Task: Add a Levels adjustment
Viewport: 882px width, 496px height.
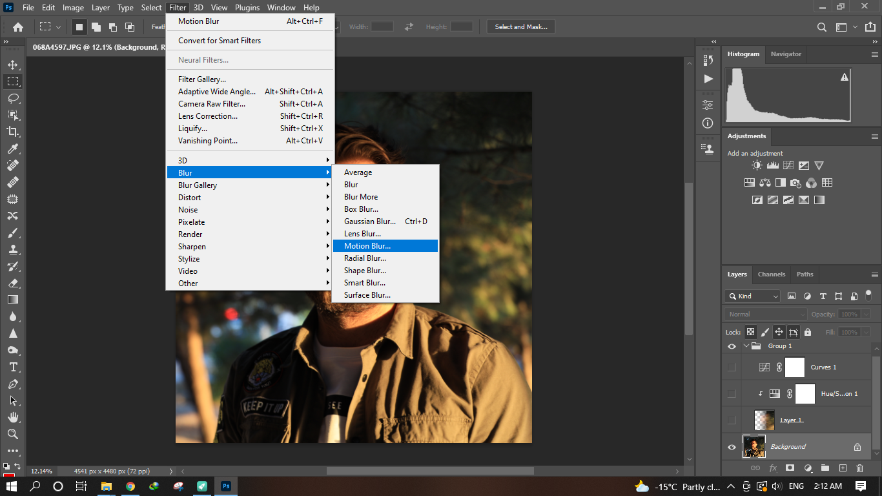Action: point(772,166)
